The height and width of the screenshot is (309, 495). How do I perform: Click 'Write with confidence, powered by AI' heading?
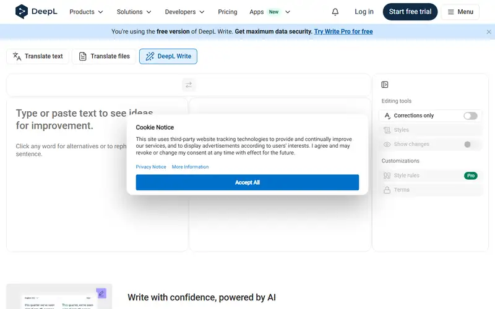tap(202, 297)
